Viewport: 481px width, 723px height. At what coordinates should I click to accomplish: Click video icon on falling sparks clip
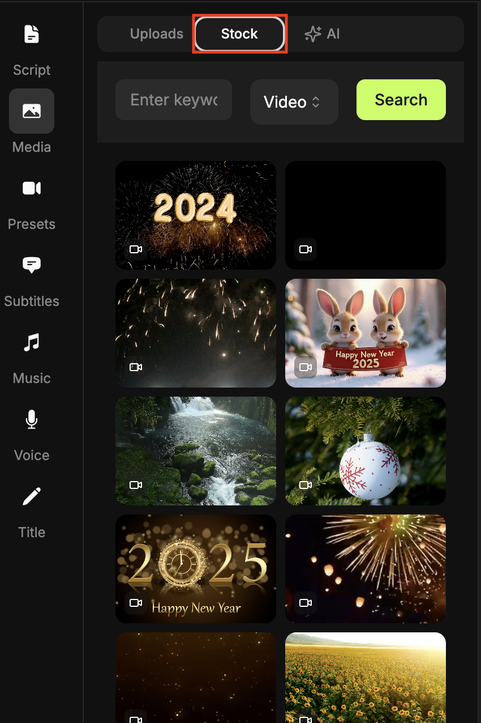click(x=136, y=367)
